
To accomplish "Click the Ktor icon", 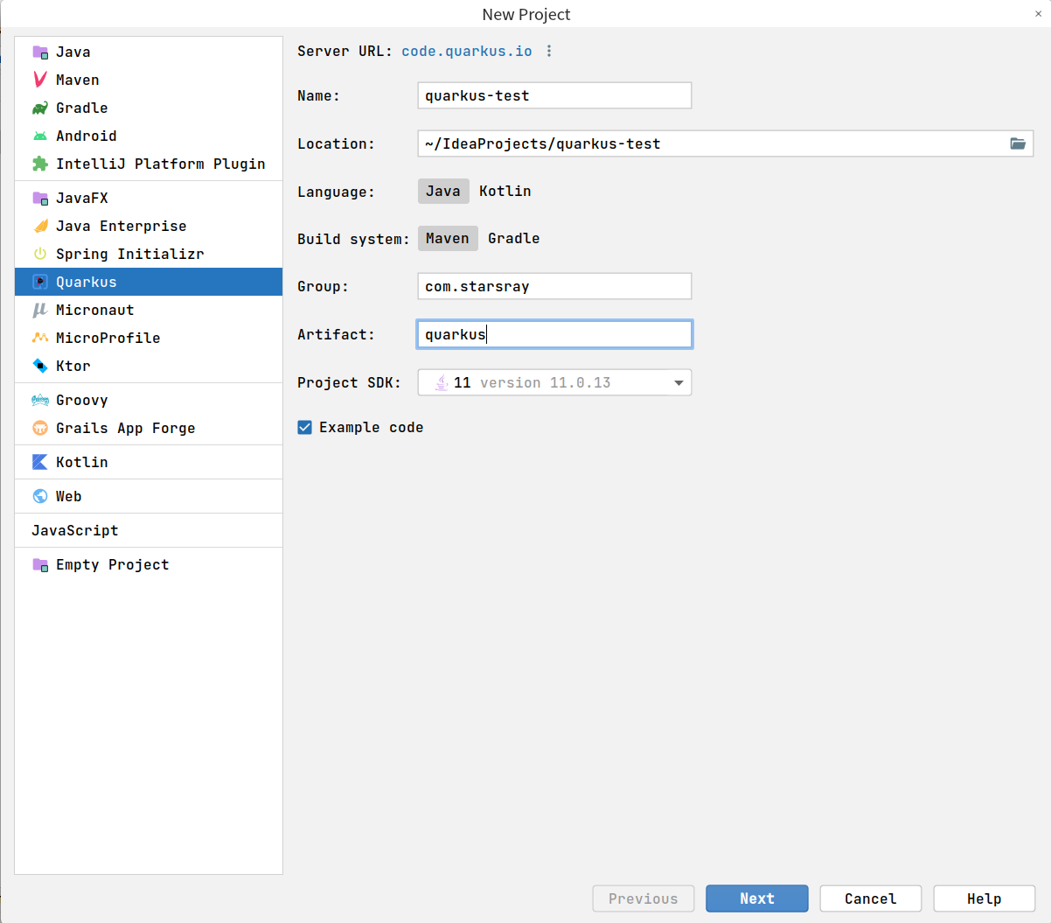I will click(40, 366).
